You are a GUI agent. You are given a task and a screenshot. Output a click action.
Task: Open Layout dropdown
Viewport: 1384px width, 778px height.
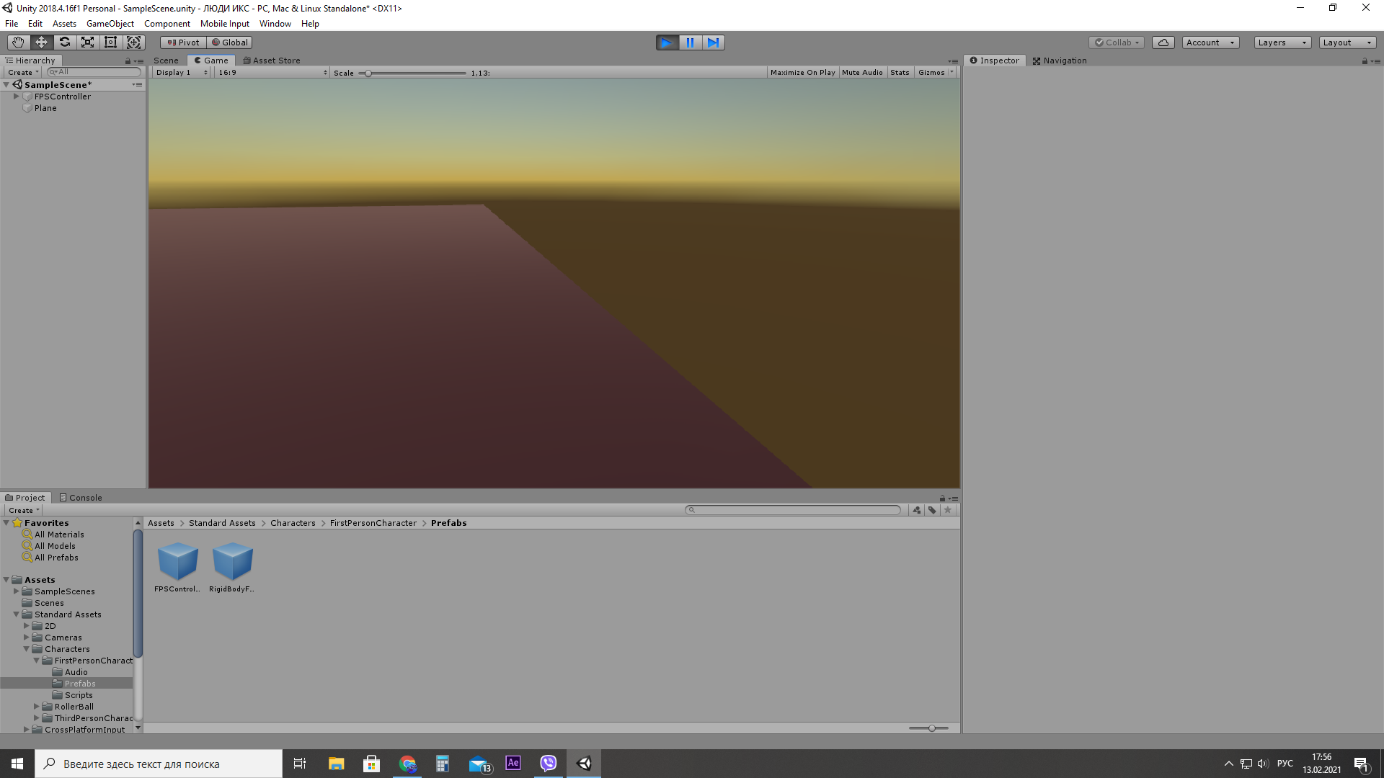(x=1347, y=43)
